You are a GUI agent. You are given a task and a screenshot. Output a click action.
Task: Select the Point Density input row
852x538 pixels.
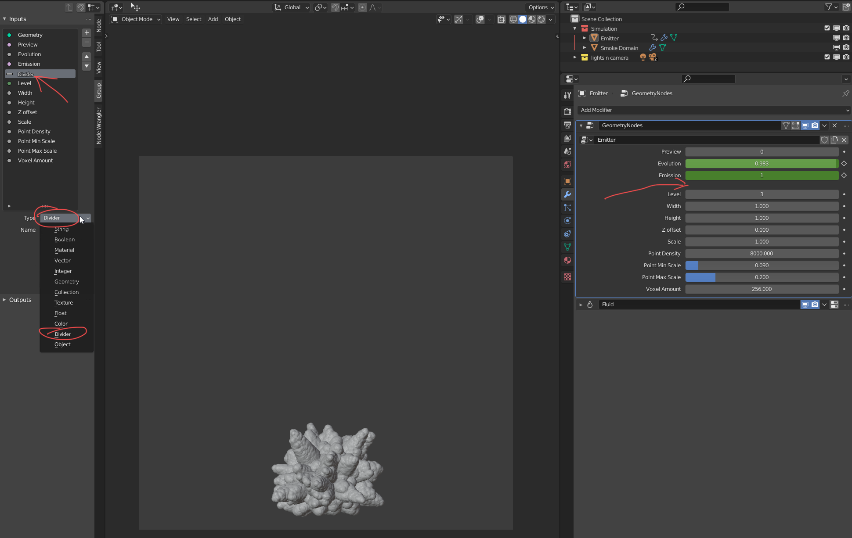(40, 132)
